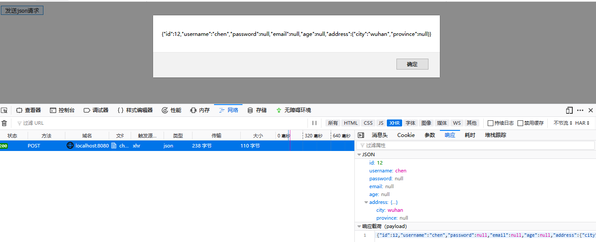Collapse the 响应载荷 payload section
Screen dimensions: 596x242
click(359, 226)
